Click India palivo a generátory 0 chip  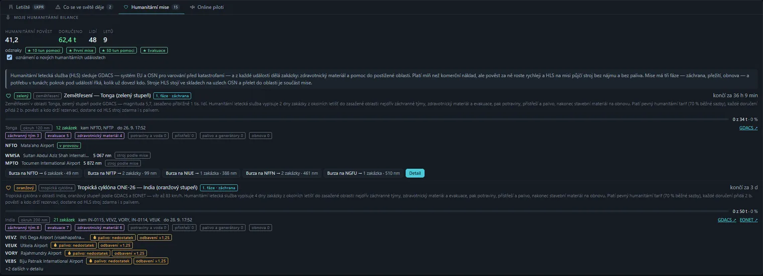pos(223,228)
